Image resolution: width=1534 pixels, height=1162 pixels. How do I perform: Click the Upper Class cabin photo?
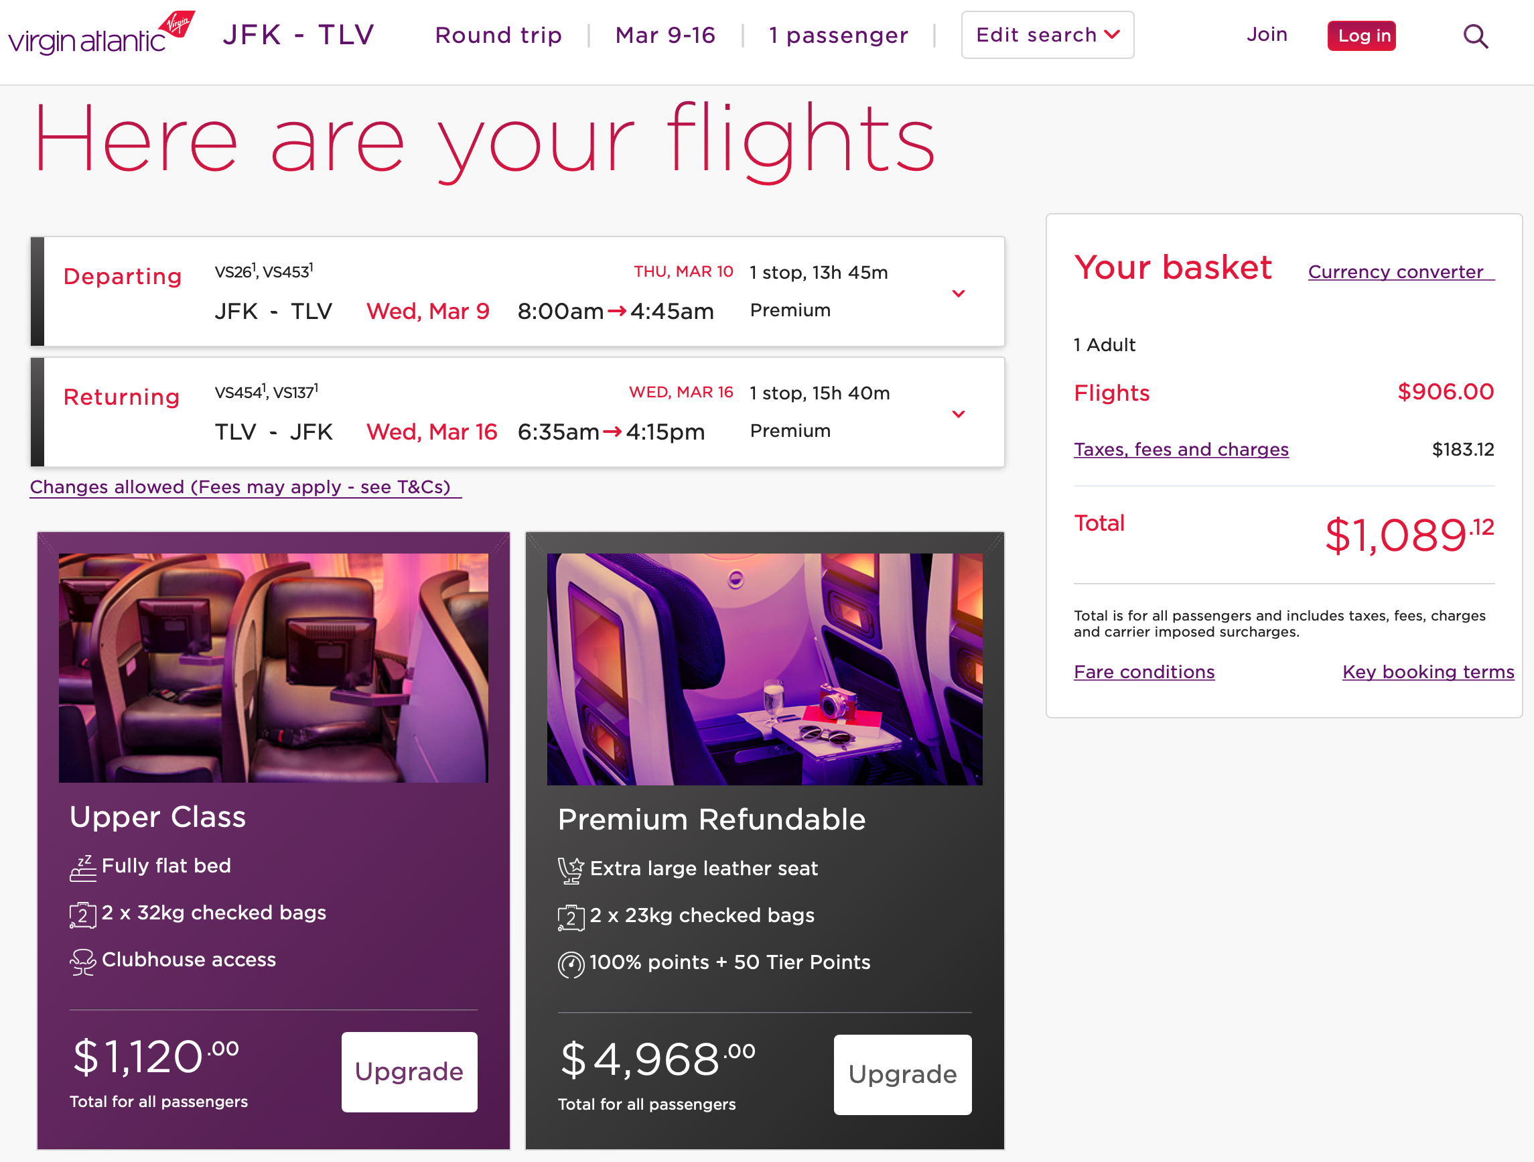273,666
